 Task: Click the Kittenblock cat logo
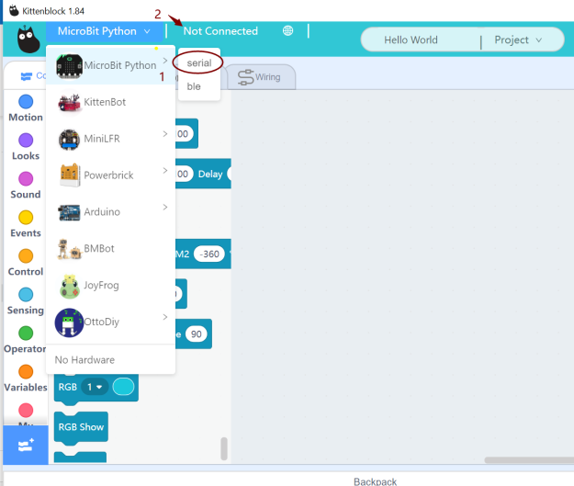(27, 40)
